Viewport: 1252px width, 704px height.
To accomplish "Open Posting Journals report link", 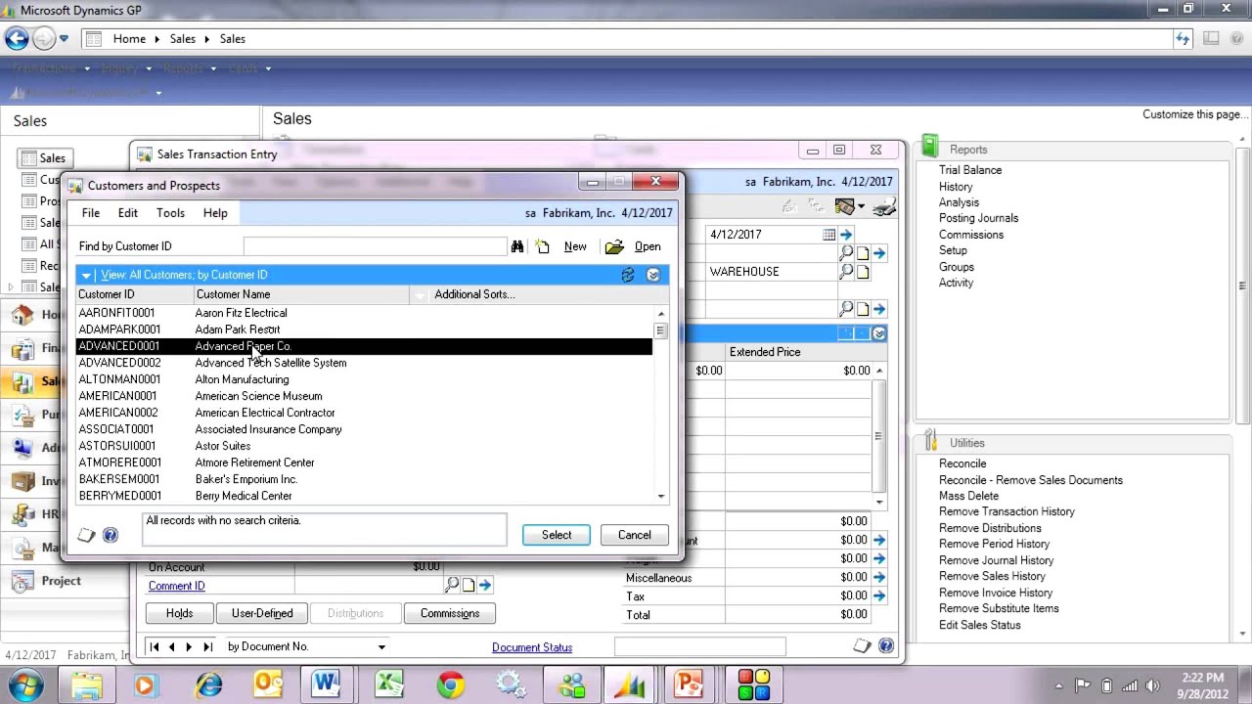I will pos(979,218).
